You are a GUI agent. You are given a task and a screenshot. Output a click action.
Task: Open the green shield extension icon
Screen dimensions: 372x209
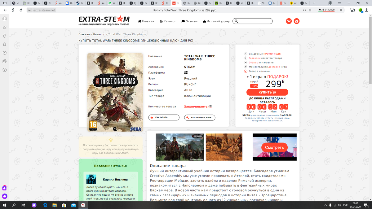coord(360,10)
